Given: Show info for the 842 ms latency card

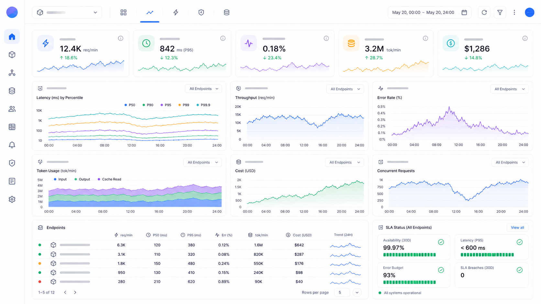Looking at the screenshot, I should coord(223,38).
